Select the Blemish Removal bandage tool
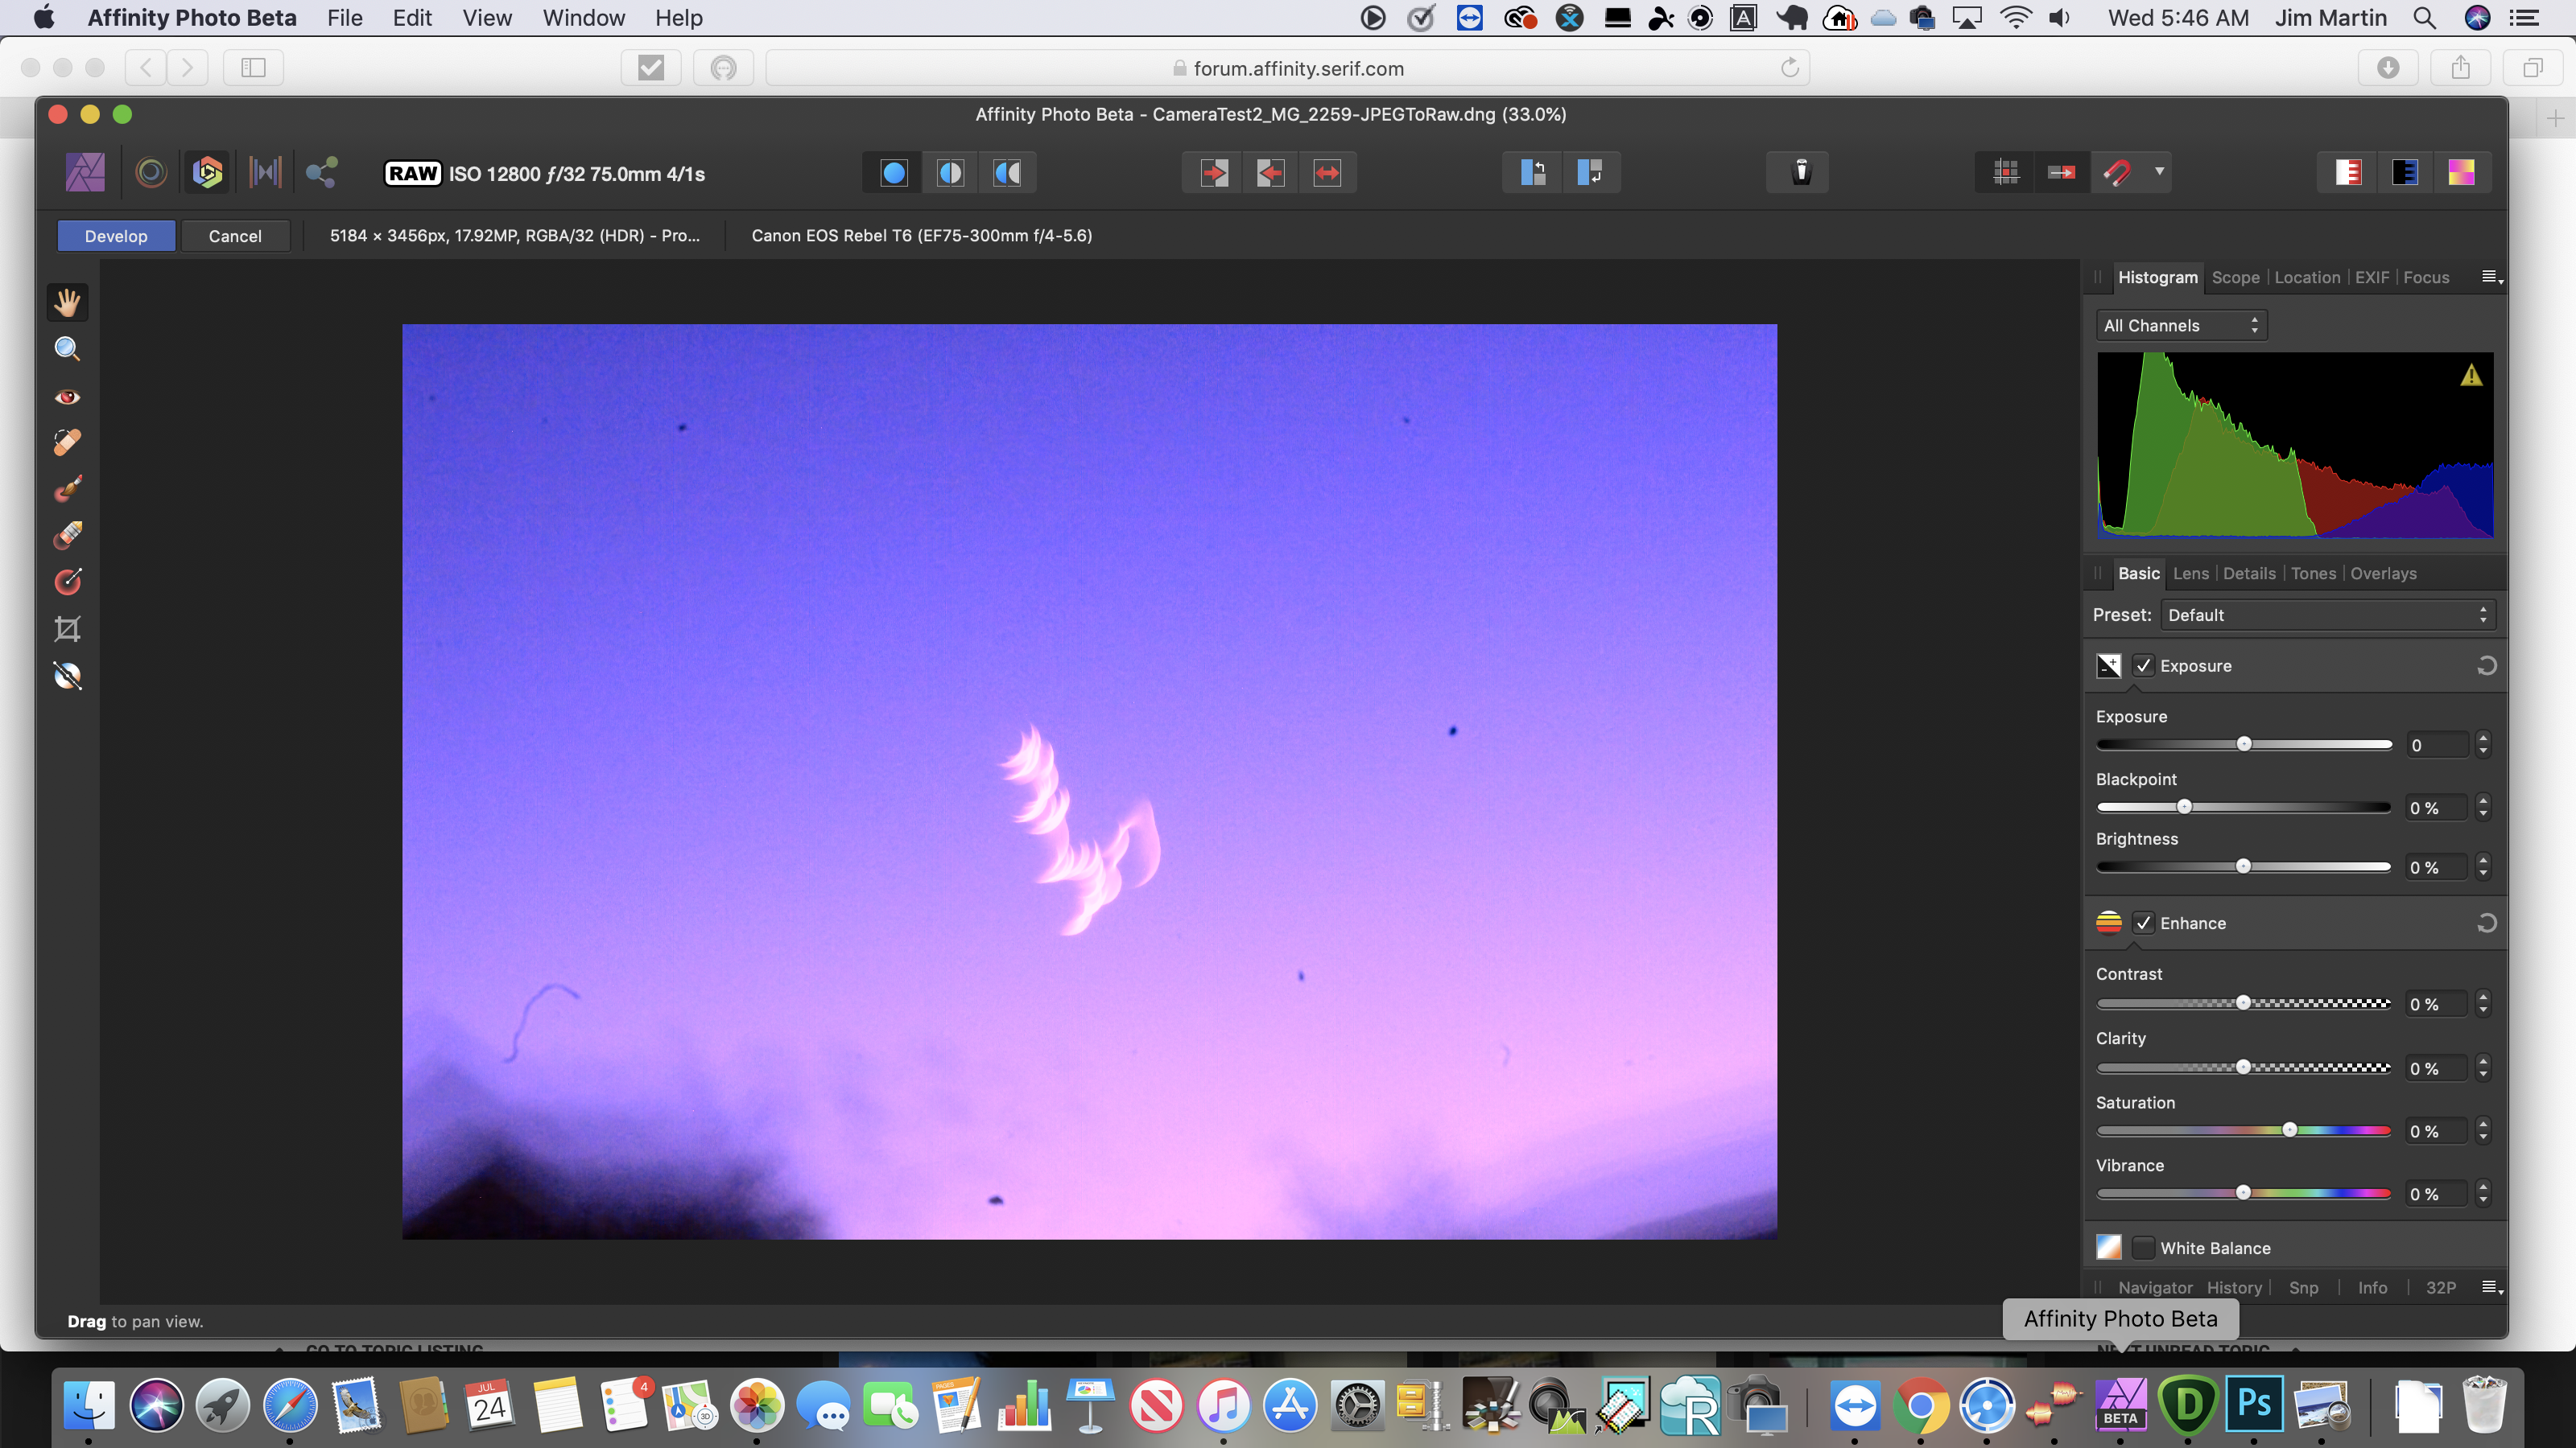The width and height of the screenshot is (2576, 1448). tap(67, 442)
